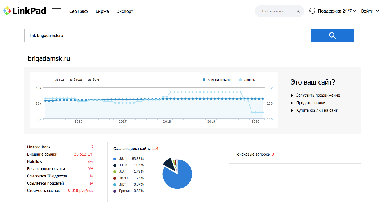This screenshot has height=206, width=383.
Task: Toggle the Доноры legend series
Action: coord(247,80)
